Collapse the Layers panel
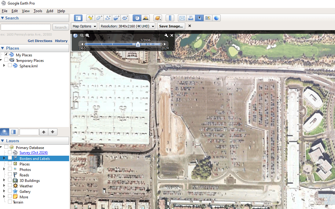Image resolution: width=335 pixels, height=209 pixels. pos(2,141)
